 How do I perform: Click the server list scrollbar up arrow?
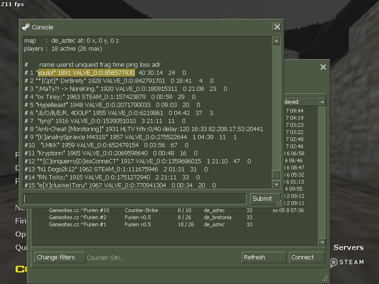(x=322, y=102)
